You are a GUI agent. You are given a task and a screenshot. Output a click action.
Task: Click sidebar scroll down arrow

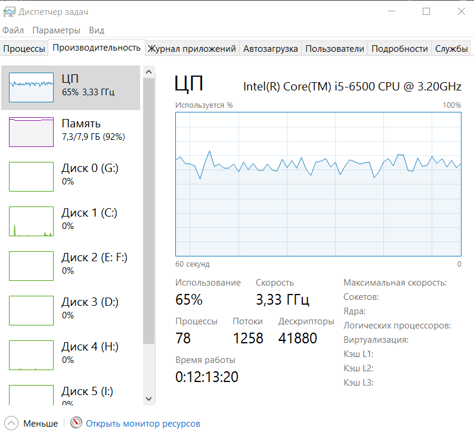pos(148,399)
